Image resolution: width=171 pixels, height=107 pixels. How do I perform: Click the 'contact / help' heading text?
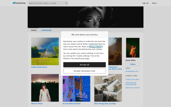pos(131,76)
